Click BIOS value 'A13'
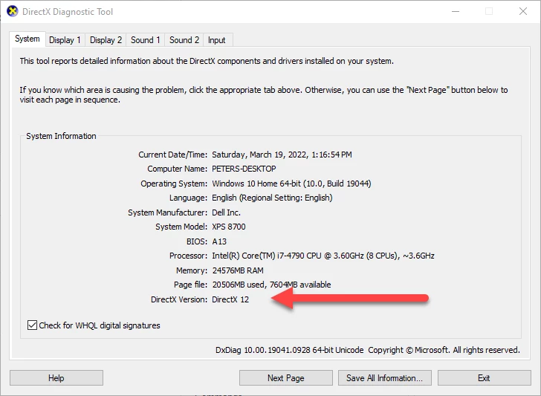Screen dimensions: 541x396 219,241
